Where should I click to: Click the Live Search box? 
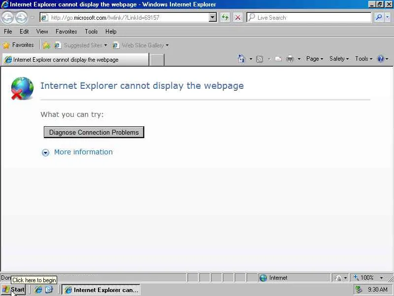[309, 18]
